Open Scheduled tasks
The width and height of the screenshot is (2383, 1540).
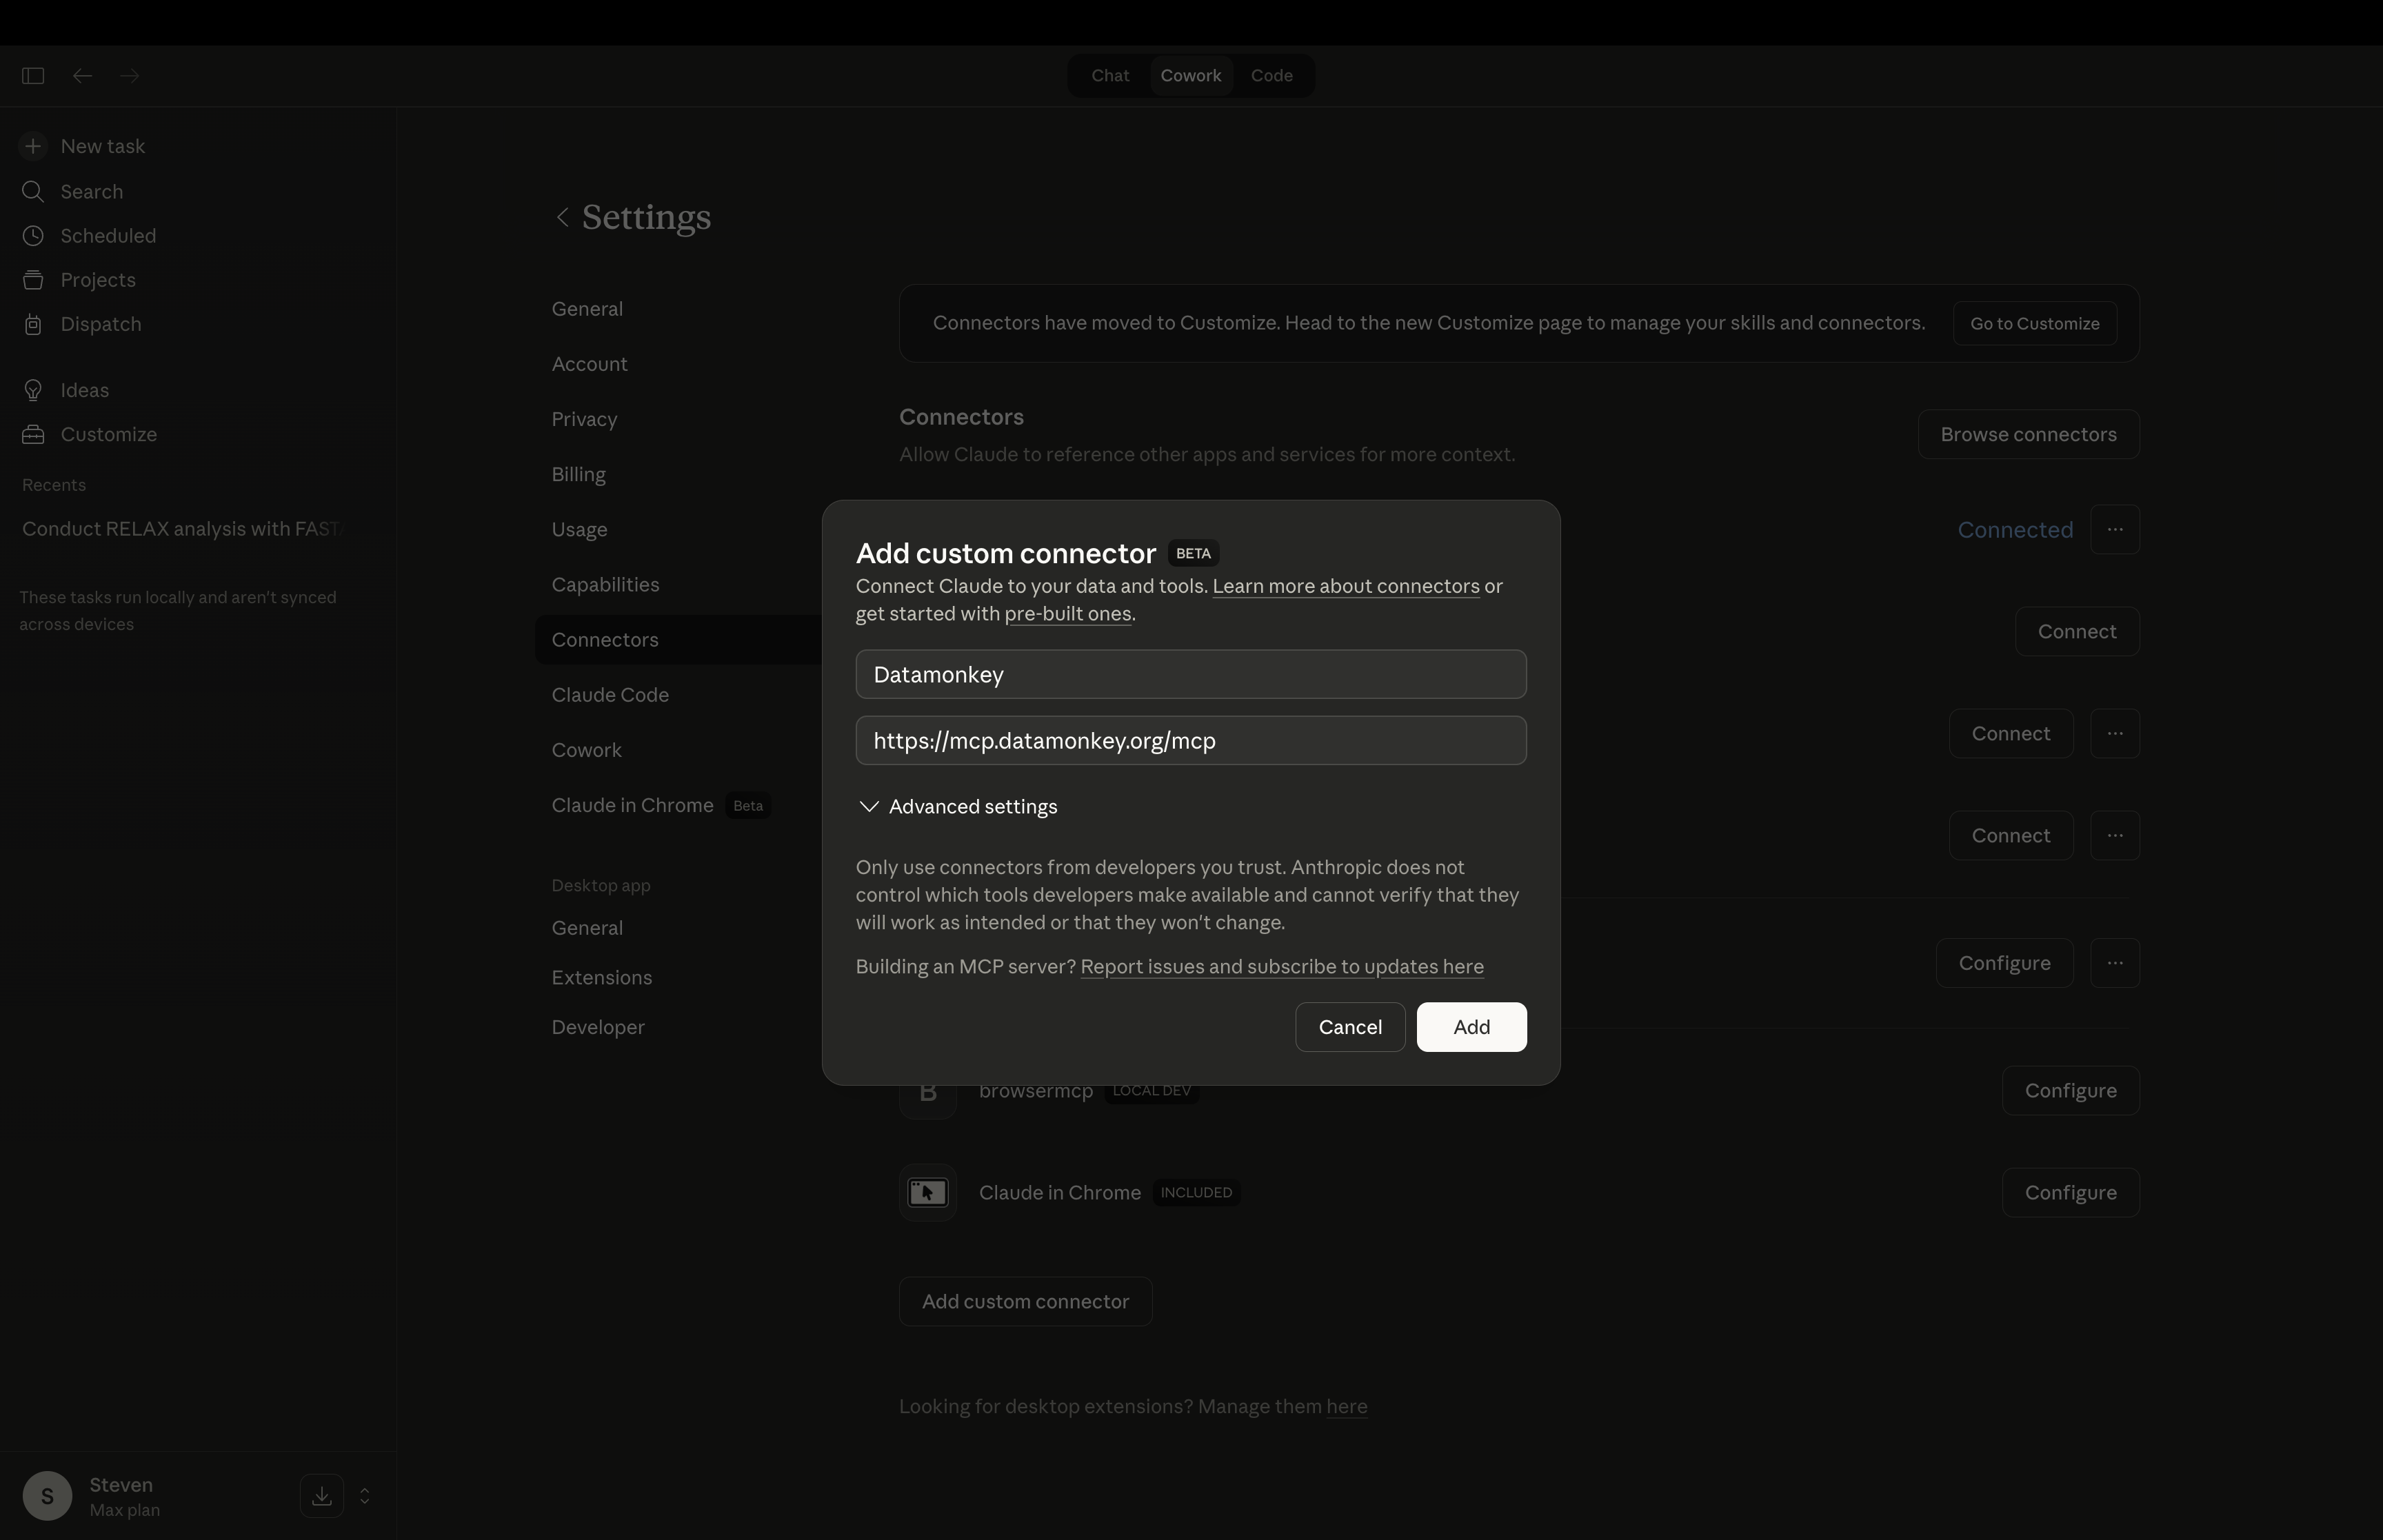[x=107, y=235]
